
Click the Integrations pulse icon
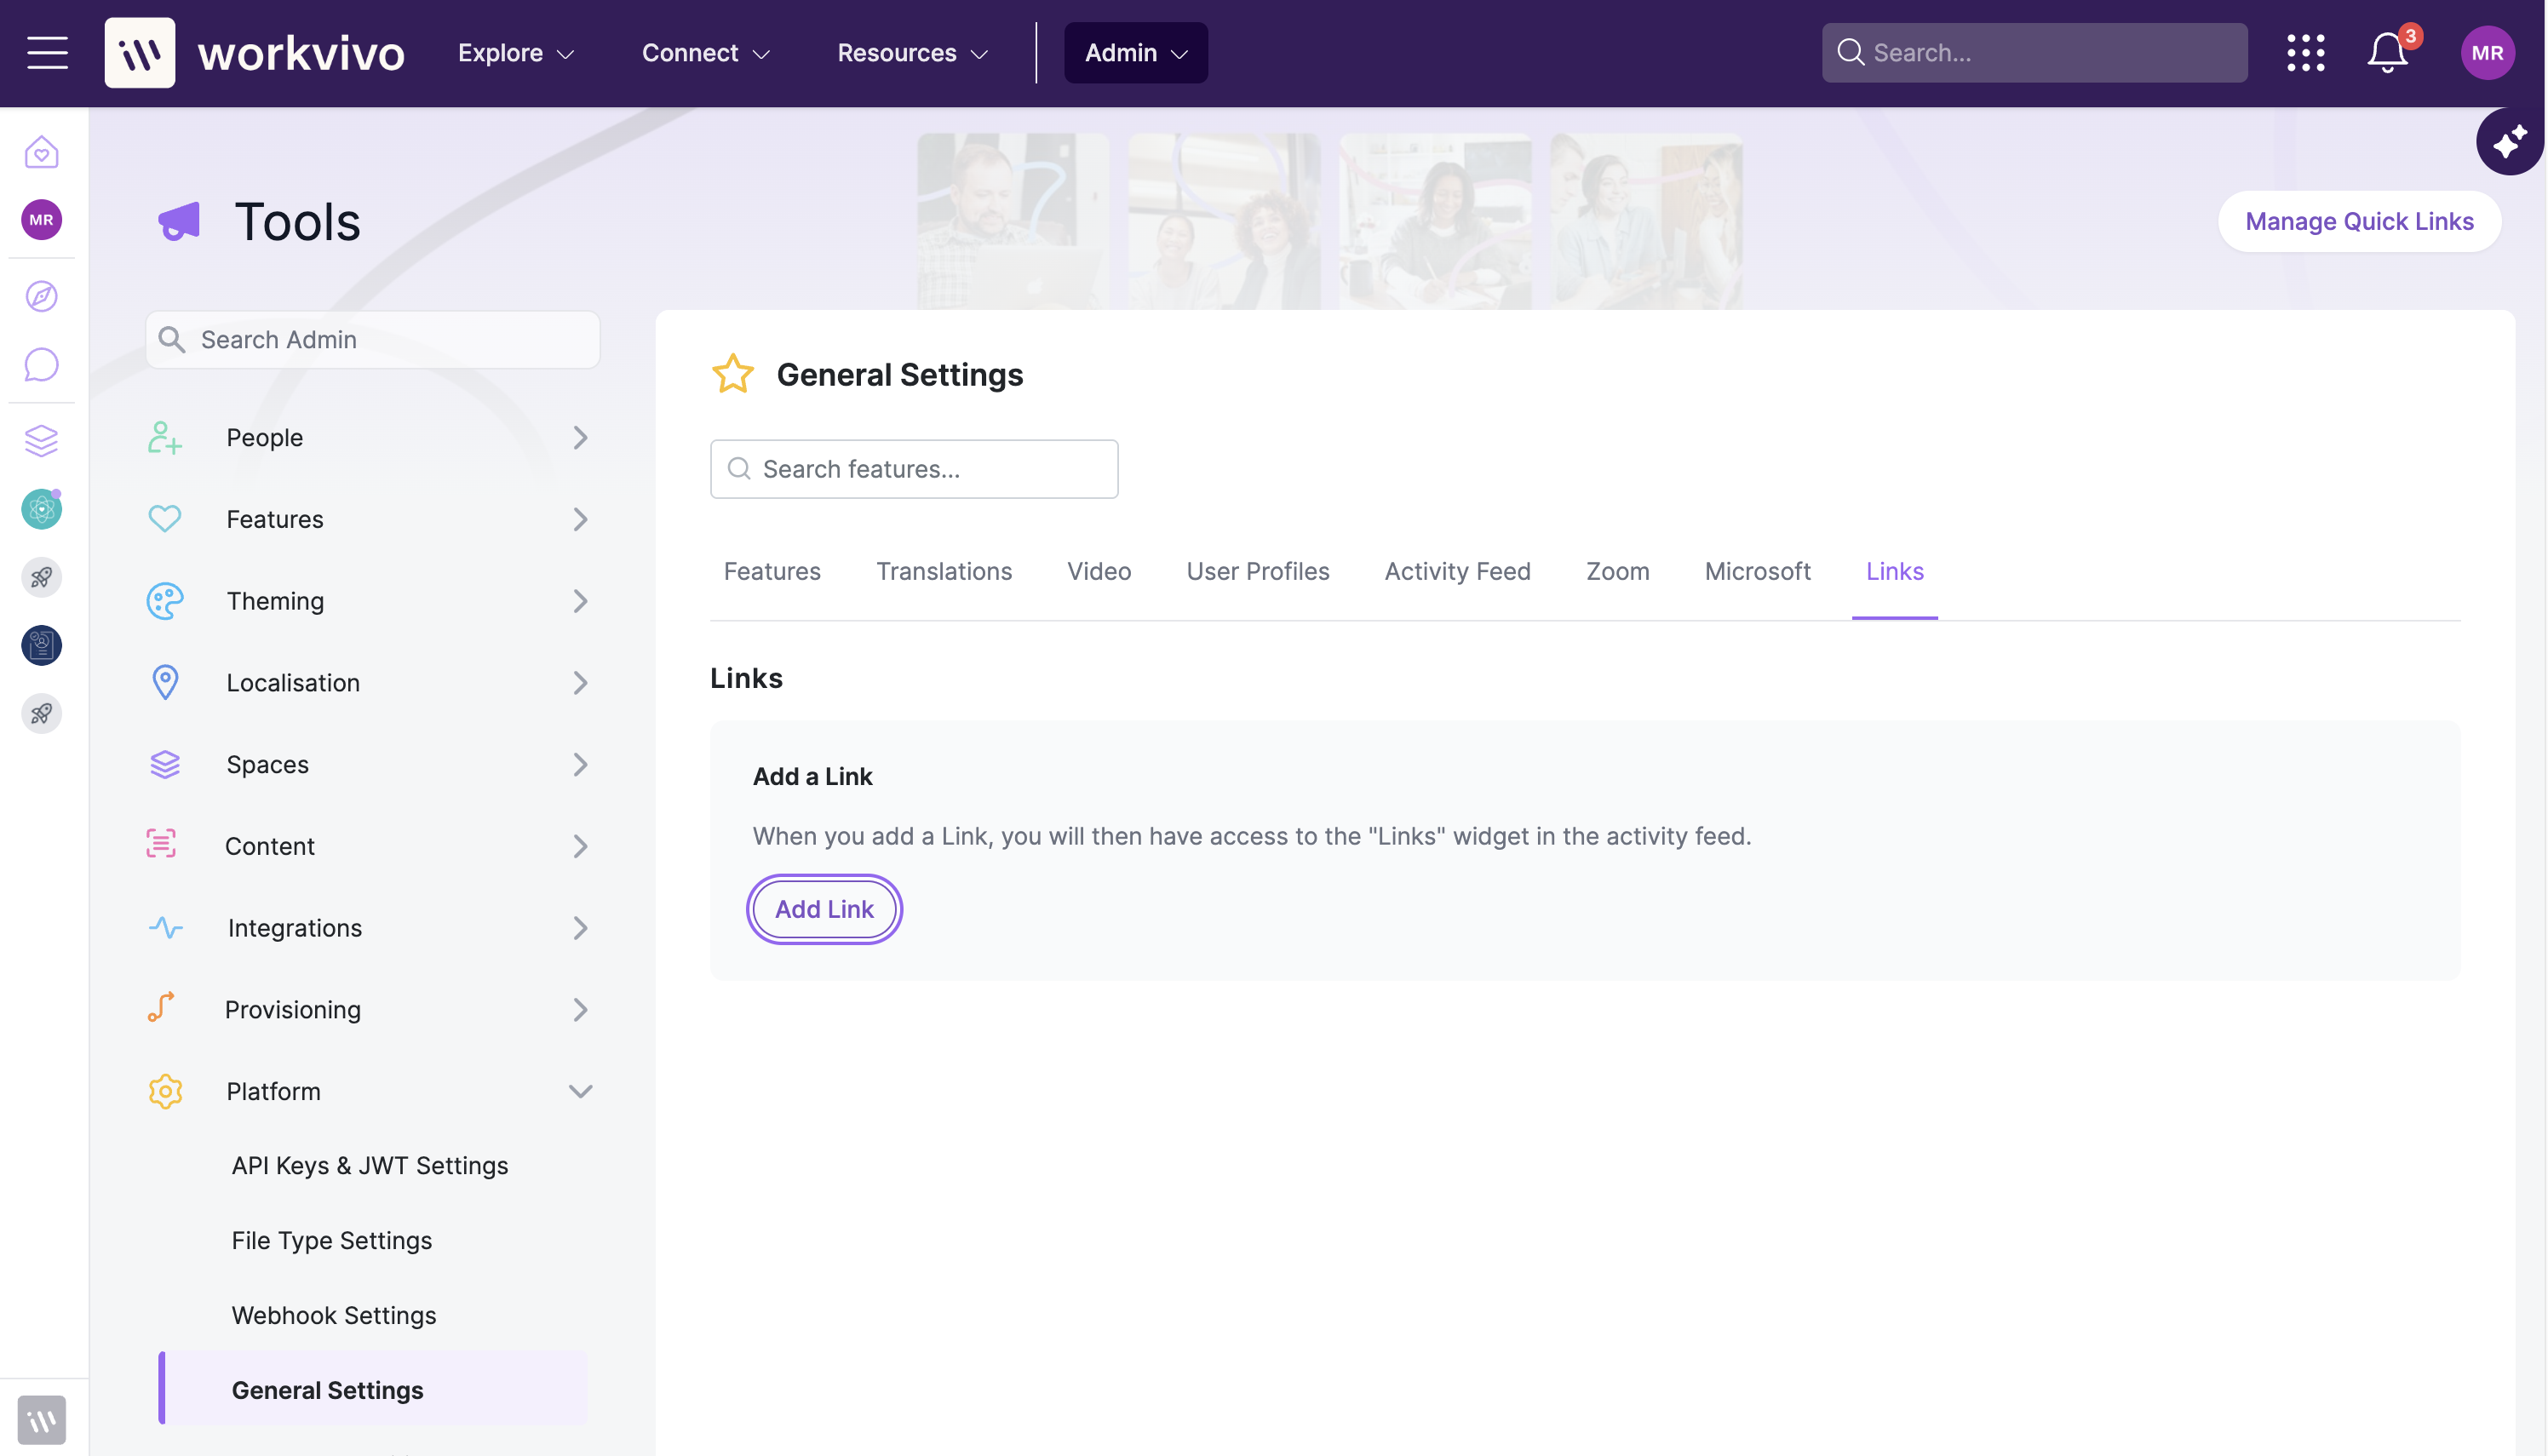166,928
